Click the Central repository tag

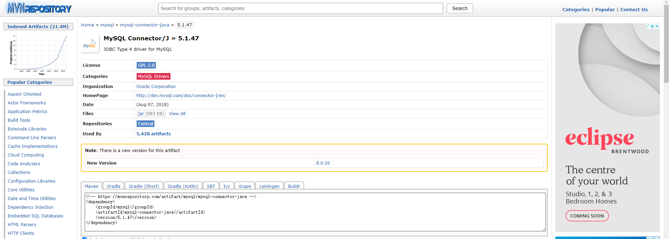pyautogui.click(x=145, y=124)
